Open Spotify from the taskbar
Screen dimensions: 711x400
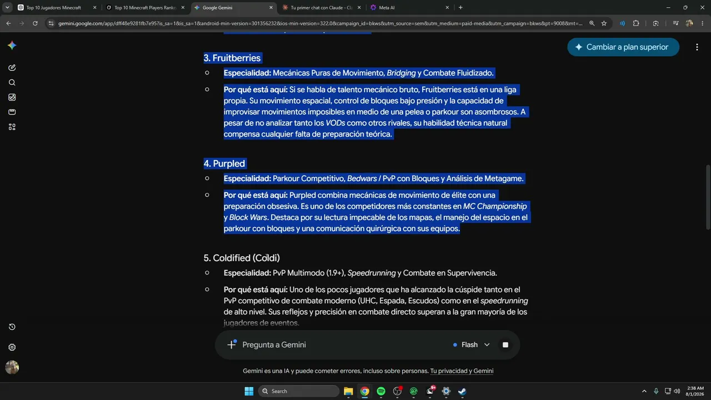point(381,391)
